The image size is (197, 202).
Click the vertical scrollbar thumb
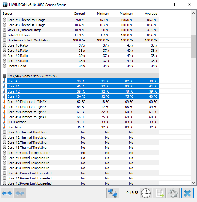pyautogui.click(x=193, y=46)
